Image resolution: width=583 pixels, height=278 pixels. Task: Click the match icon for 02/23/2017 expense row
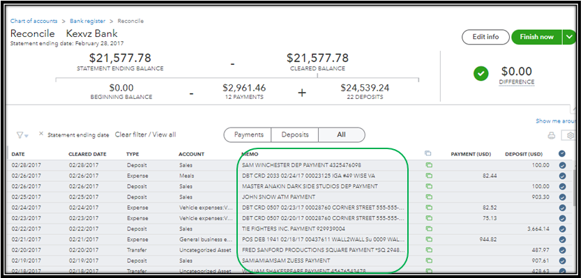pos(429,218)
